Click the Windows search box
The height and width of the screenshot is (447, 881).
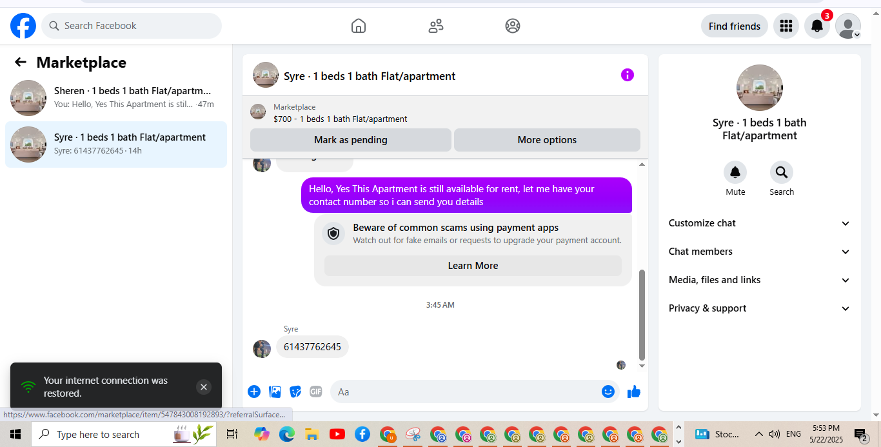click(x=125, y=434)
